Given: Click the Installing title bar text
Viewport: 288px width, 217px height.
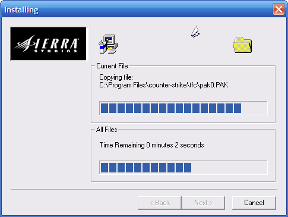Looking at the screenshot, I should tap(21, 10).
